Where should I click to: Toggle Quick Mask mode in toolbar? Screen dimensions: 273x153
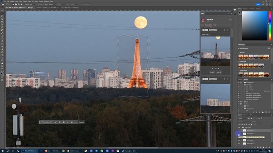[2, 77]
